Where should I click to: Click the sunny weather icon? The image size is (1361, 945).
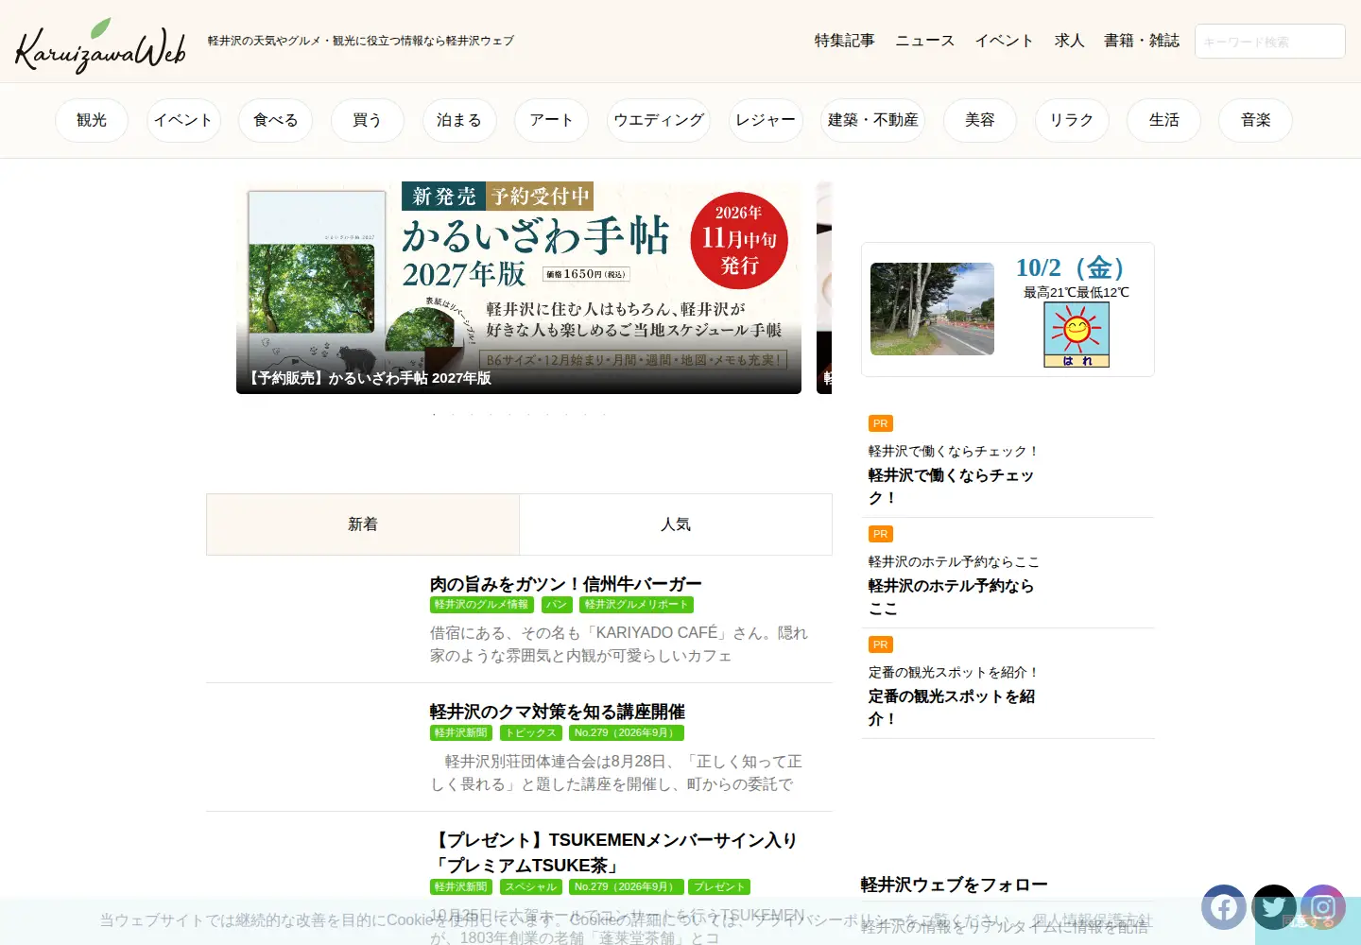tap(1077, 335)
